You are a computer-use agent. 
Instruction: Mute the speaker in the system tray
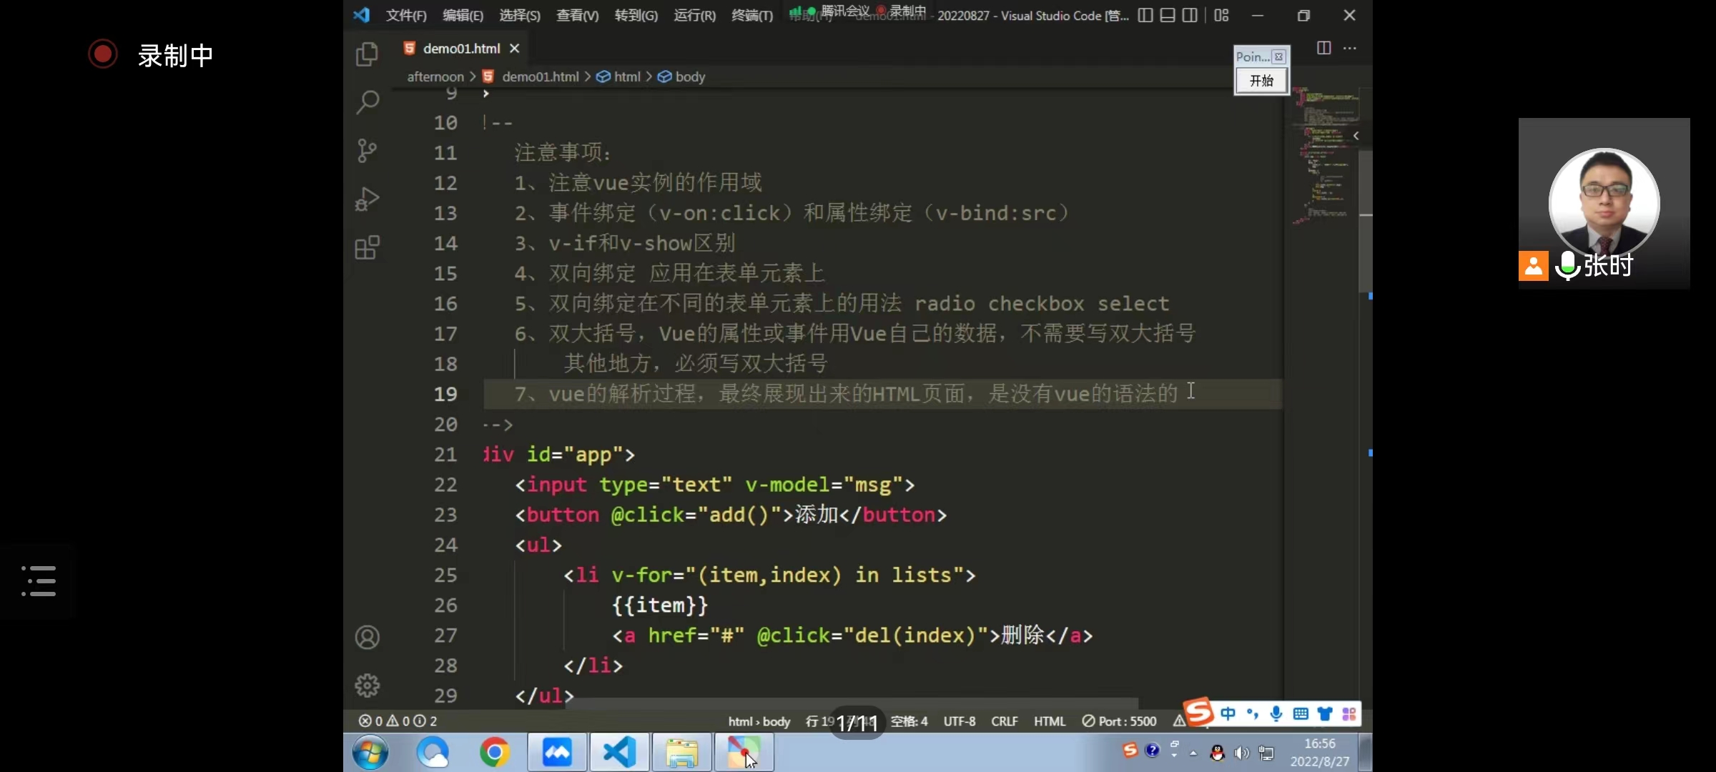(x=1242, y=752)
